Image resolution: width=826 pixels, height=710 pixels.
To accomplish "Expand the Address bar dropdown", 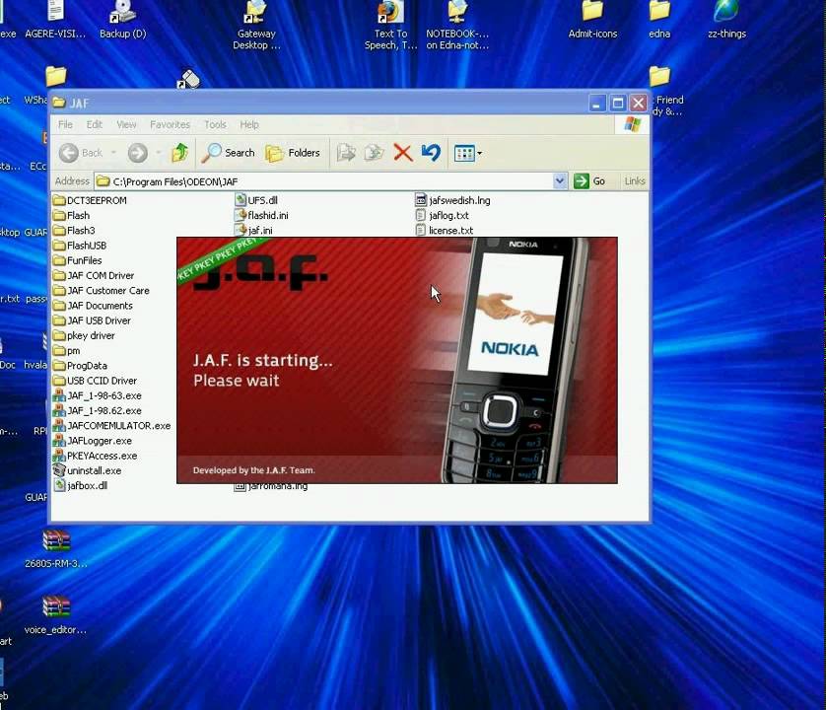I will pyautogui.click(x=560, y=180).
